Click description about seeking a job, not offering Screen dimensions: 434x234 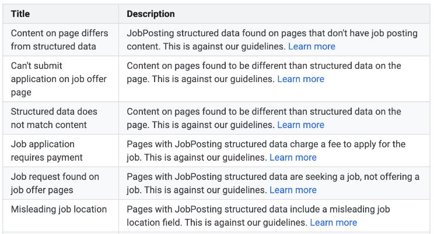point(274,183)
